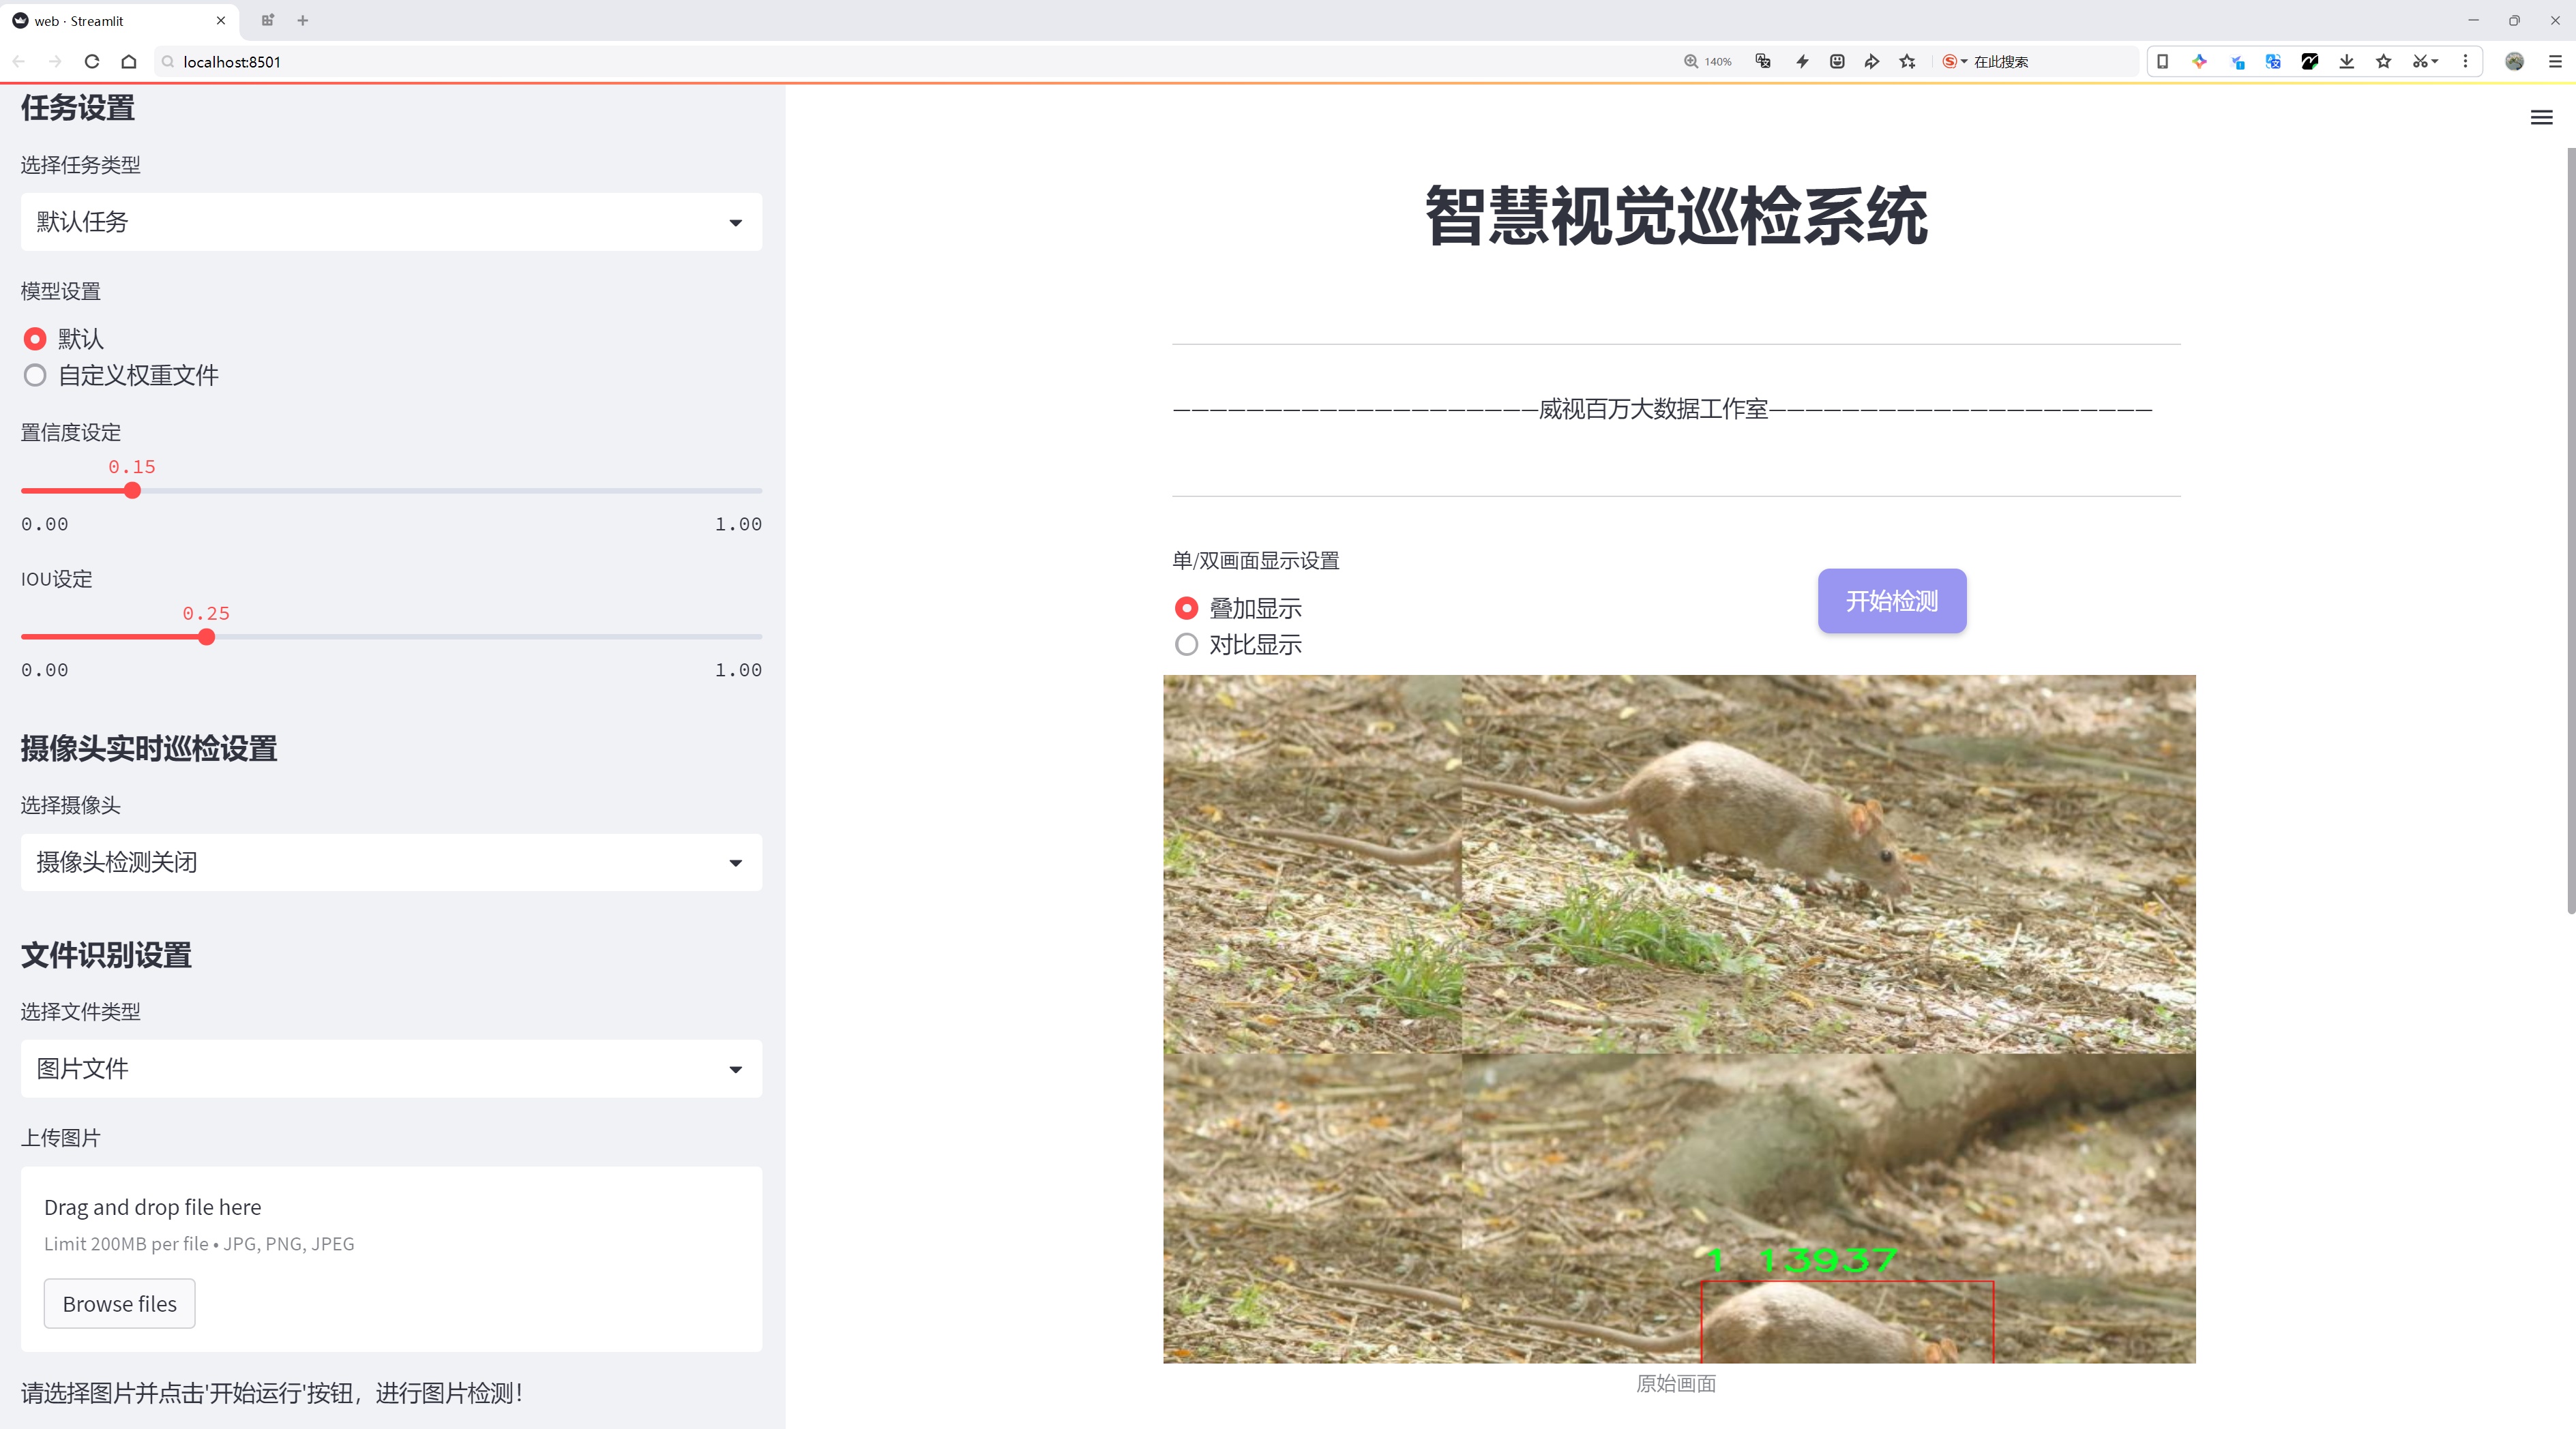This screenshot has height=1429, width=2576.
Task: Open a new browser tab
Action: pyautogui.click(x=303, y=20)
